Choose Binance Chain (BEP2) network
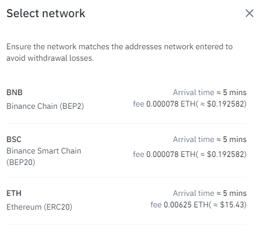Image resolution: width=257 pixels, height=232 pixels. (45, 106)
